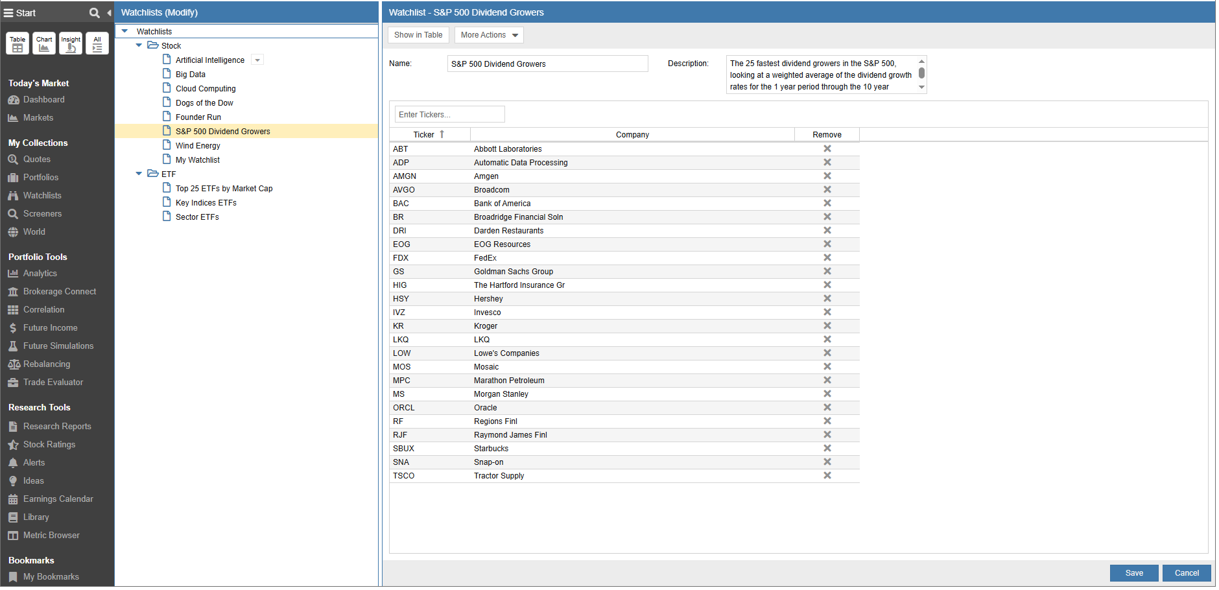Click the search magnifier icon beside Start
This screenshot has height=590, width=1219.
[x=95, y=13]
